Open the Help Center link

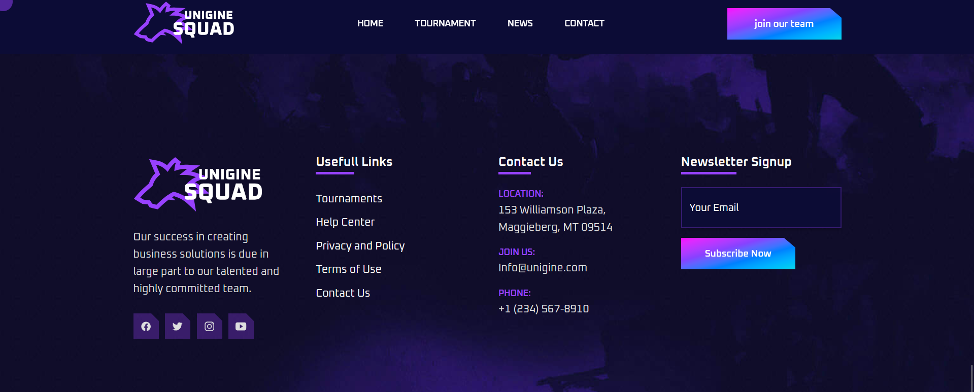click(x=345, y=222)
